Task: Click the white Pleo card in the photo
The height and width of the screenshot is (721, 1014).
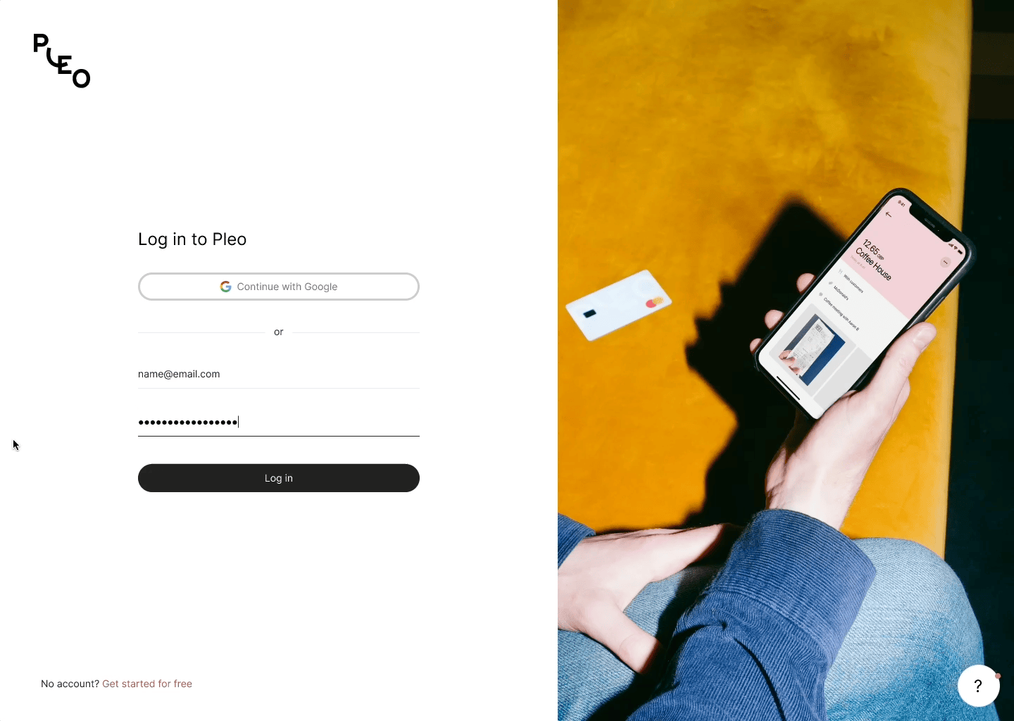Action: tap(618, 305)
